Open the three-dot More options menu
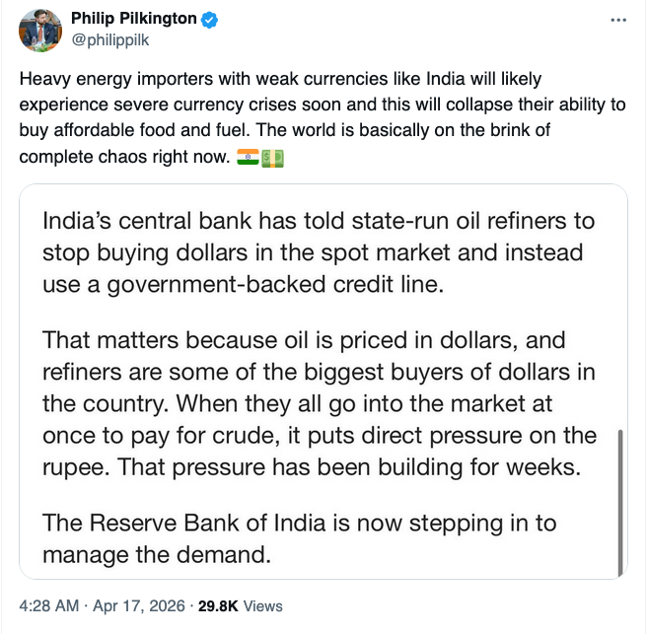647x634 pixels. click(x=617, y=20)
